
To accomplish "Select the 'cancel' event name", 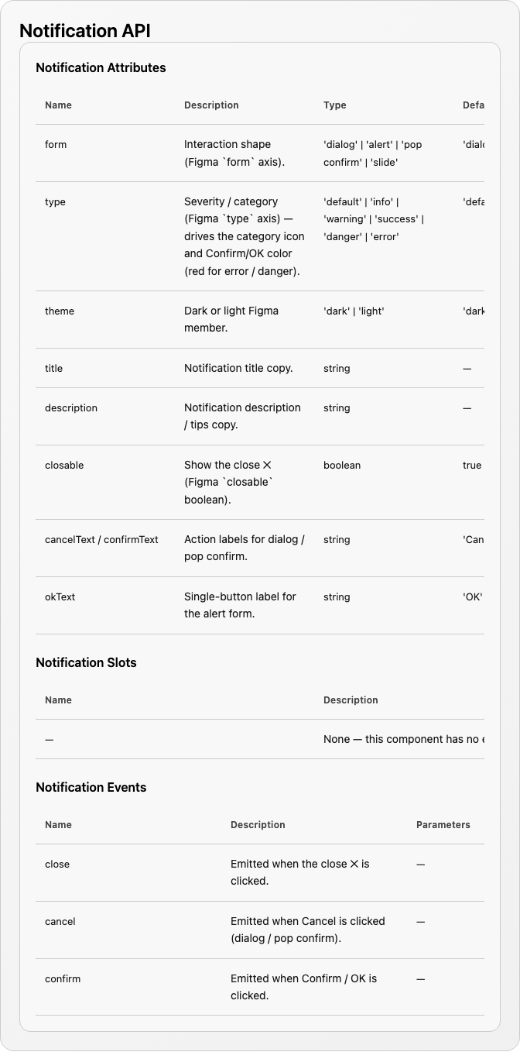I will pos(60,921).
